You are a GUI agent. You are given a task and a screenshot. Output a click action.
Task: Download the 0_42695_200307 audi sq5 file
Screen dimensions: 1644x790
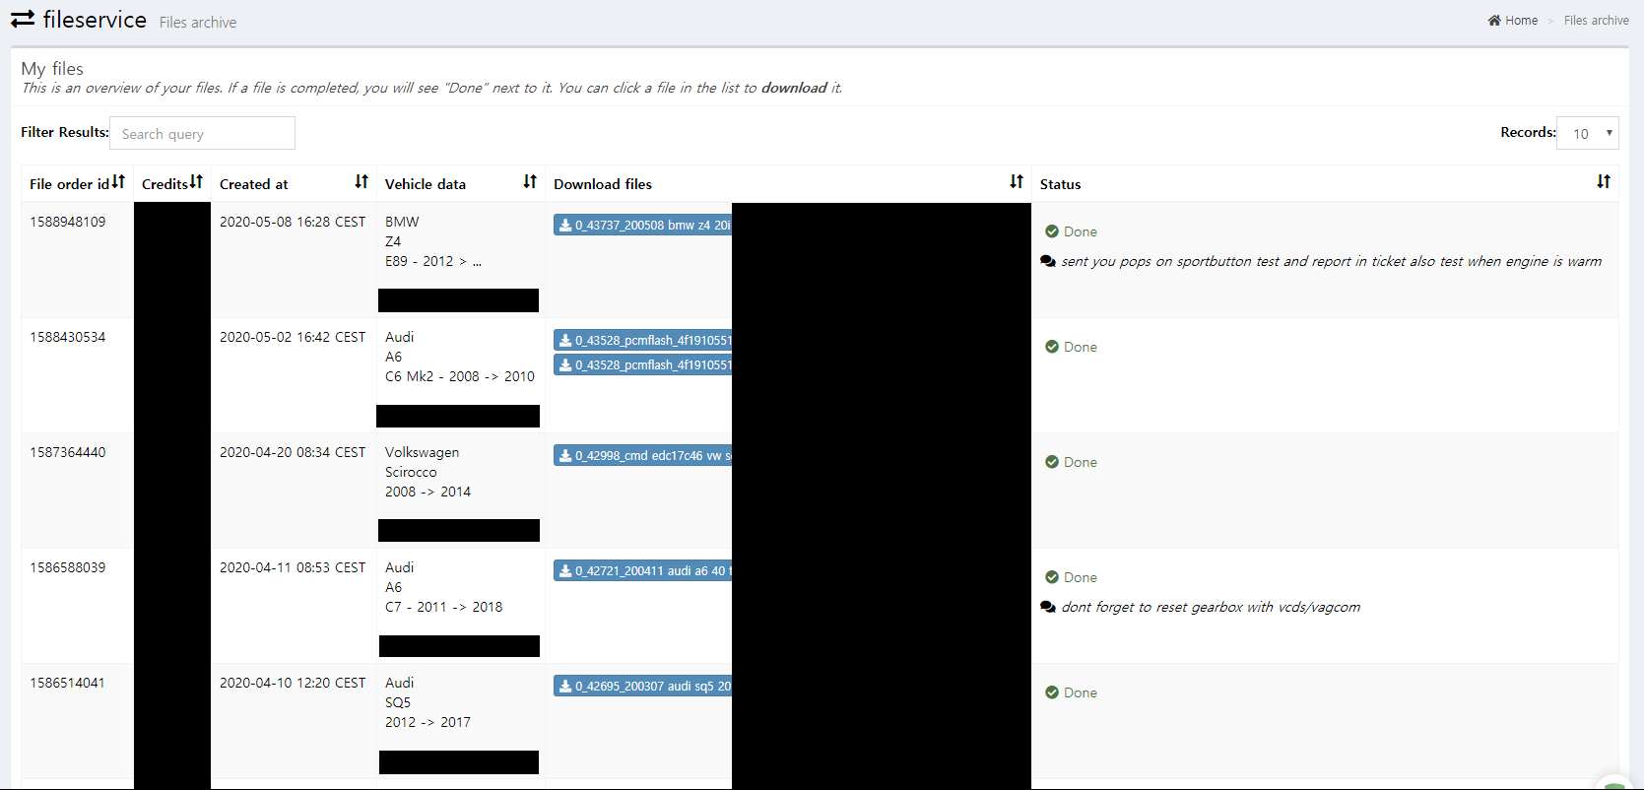click(643, 686)
